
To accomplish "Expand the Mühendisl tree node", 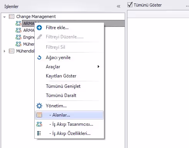I will coord(5,51).
